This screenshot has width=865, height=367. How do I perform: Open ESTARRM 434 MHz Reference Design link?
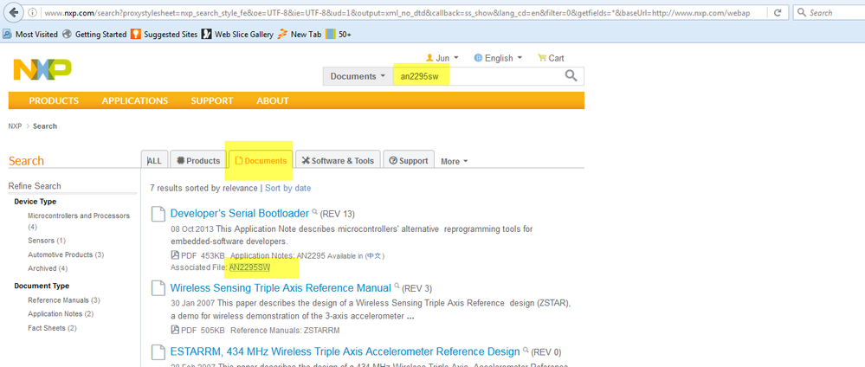coord(345,351)
